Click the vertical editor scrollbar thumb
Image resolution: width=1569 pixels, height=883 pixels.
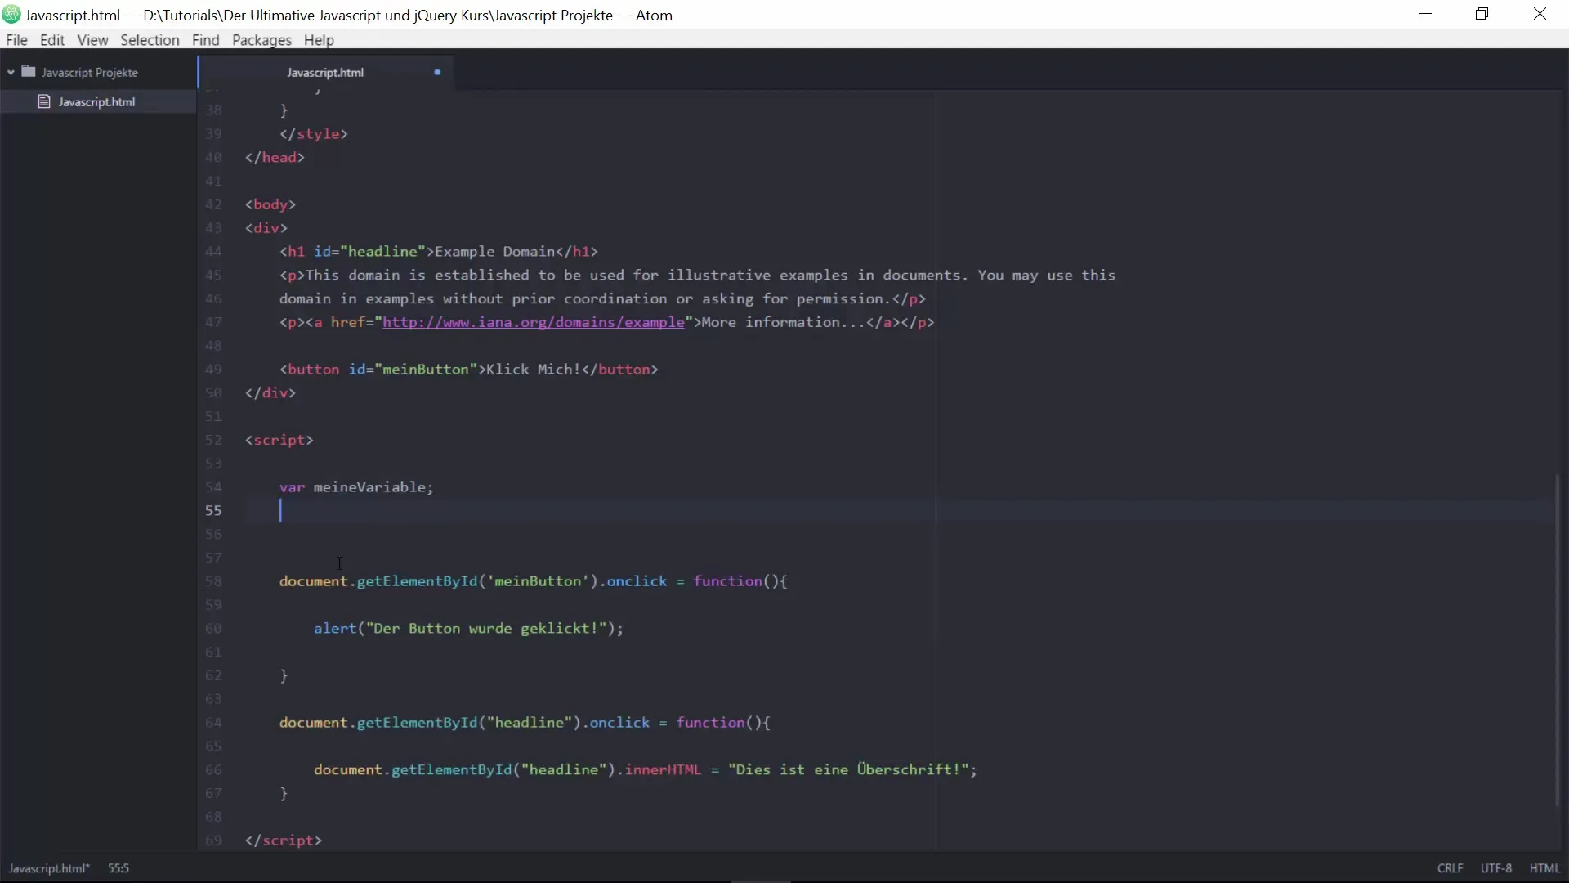click(1558, 640)
